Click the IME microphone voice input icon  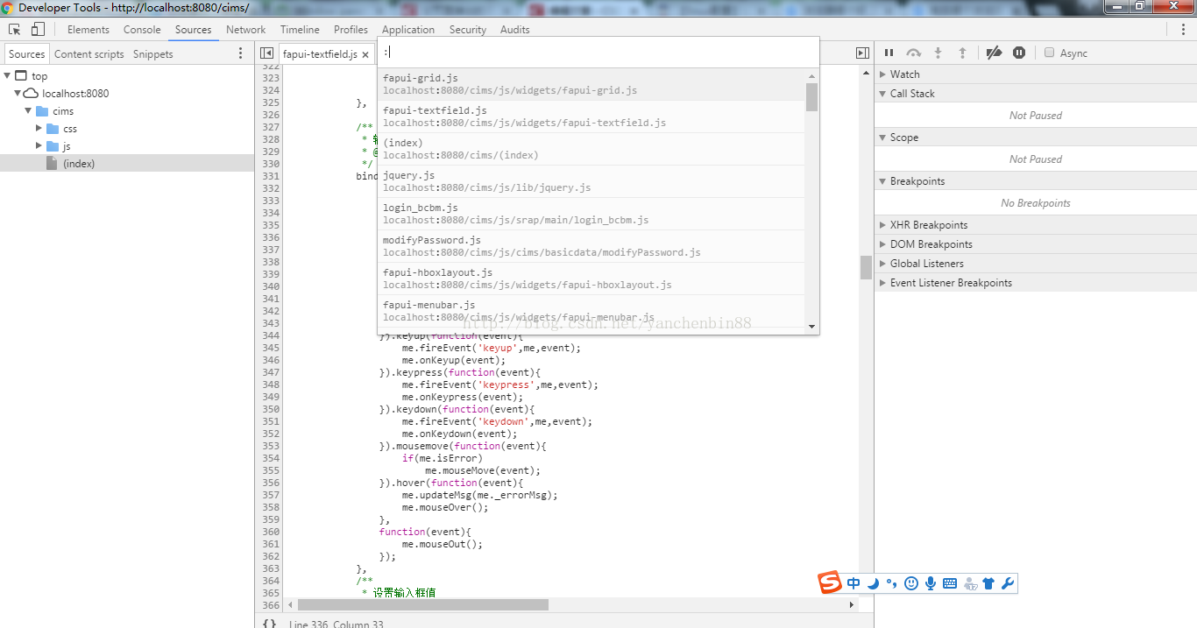[931, 583]
